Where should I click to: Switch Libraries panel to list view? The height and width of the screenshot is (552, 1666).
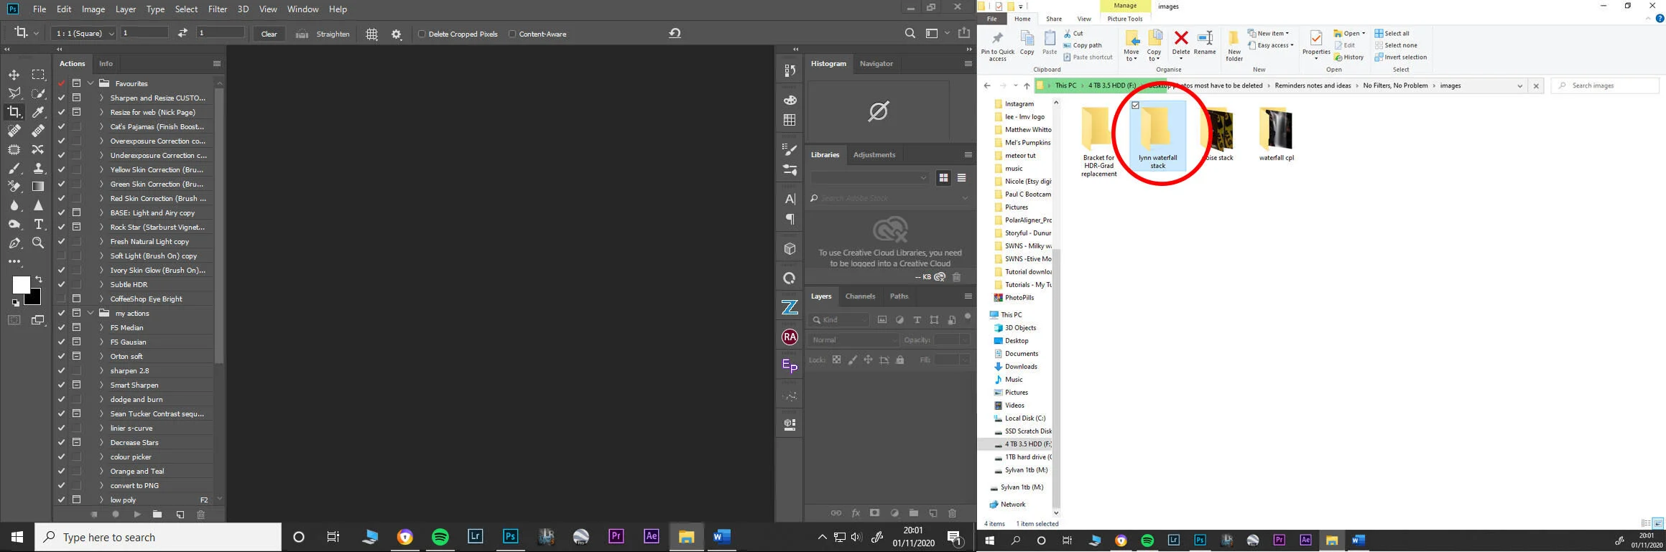(x=961, y=178)
